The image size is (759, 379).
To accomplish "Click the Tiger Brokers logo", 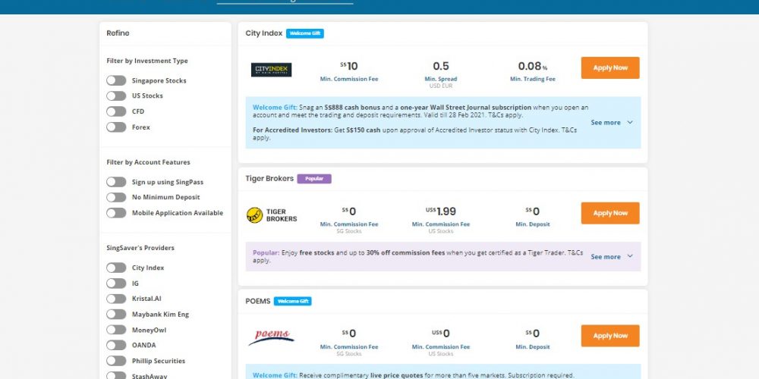I will (x=272, y=215).
